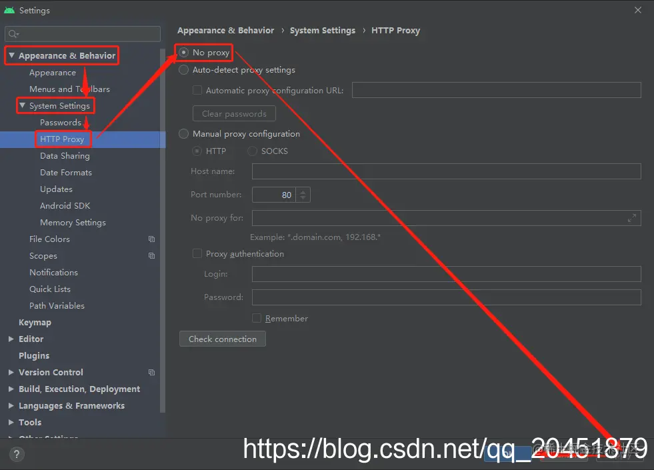Open Android SDK settings
This screenshot has width=654, height=470.
[65, 206]
